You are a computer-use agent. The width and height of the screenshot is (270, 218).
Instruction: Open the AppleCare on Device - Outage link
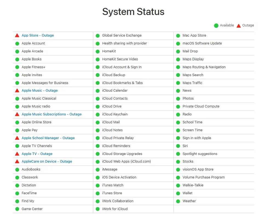click(47, 162)
